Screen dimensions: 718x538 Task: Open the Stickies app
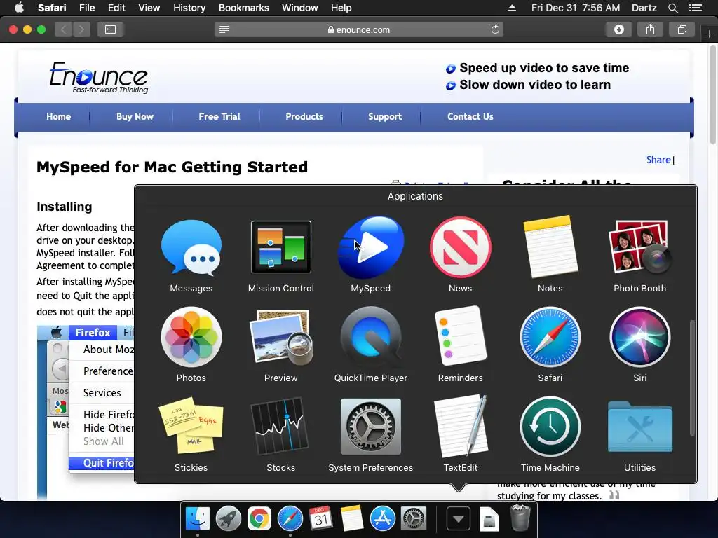coord(191,427)
